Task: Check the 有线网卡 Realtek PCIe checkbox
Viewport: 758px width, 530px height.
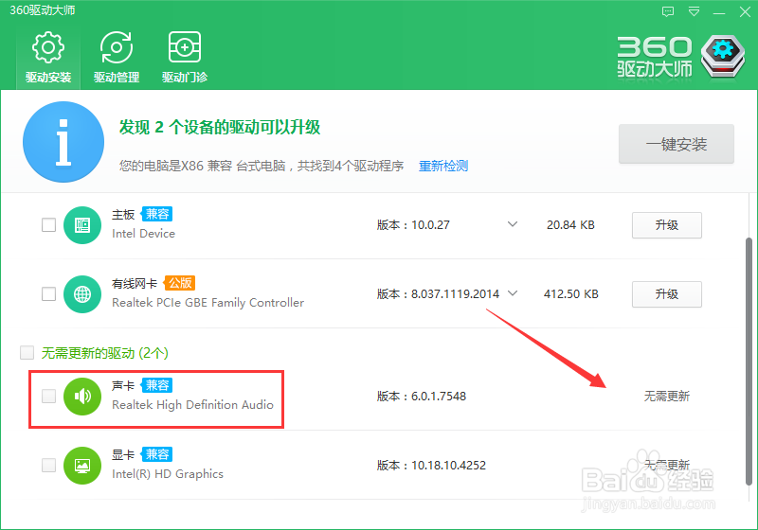Action: (49, 294)
